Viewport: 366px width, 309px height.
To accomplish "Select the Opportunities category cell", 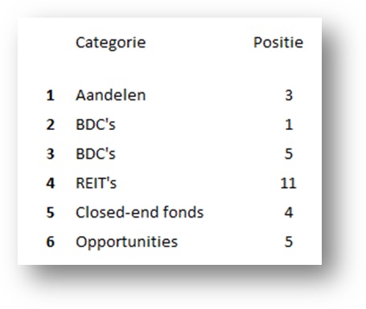I will (126, 242).
